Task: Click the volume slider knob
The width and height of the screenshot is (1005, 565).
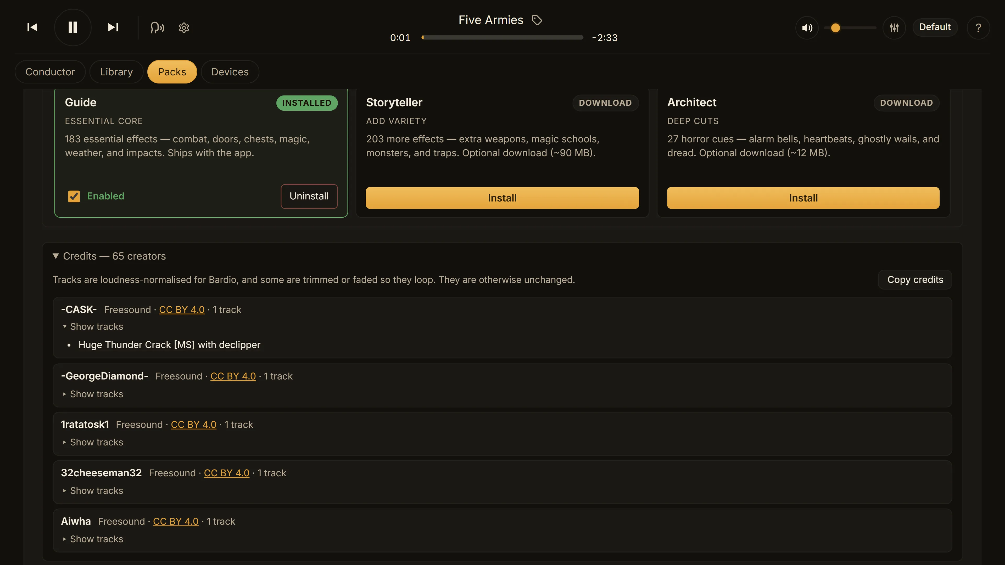Action: tap(835, 28)
